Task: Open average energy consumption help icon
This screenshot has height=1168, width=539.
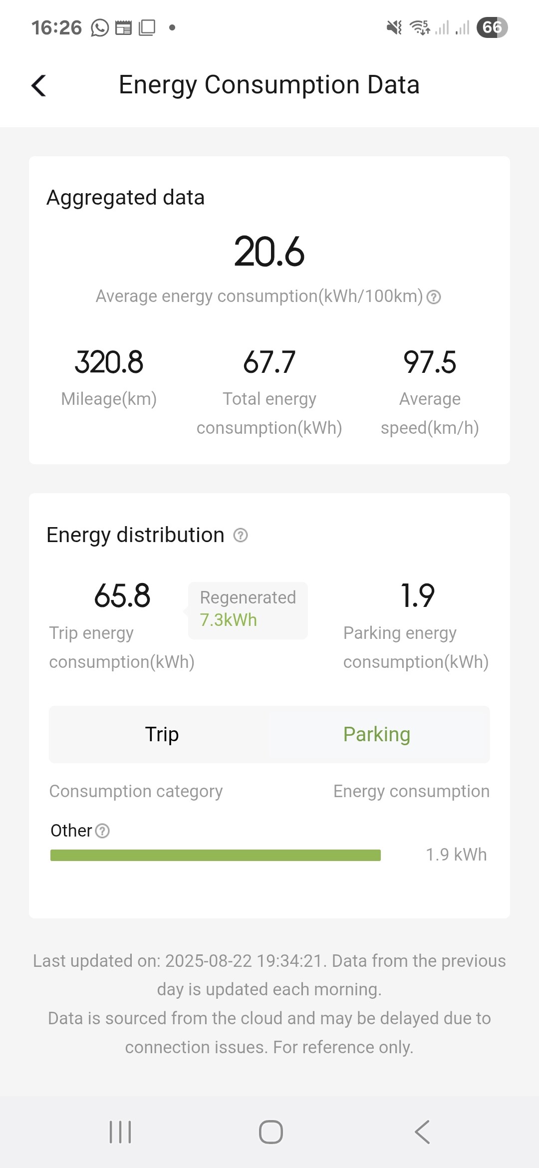Action: pyautogui.click(x=434, y=297)
